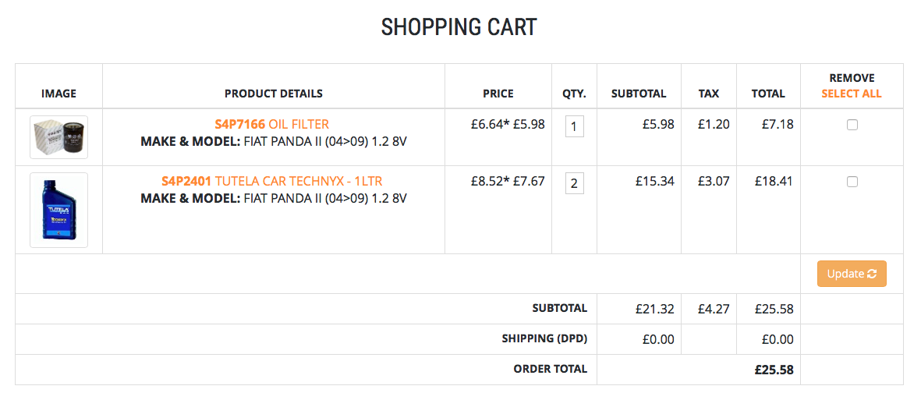Viewport: 921px width, 393px height.
Task: Click the Tutela row total £18.41
Action: pos(774,182)
